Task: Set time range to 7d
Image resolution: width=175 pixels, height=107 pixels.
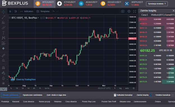Action: (17, 88)
